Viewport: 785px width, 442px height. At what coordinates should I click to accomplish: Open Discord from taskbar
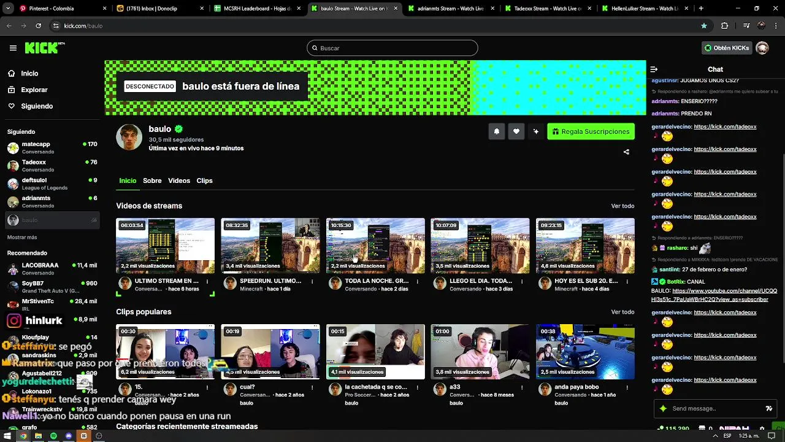coord(69,436)
